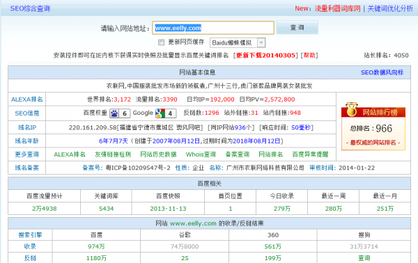Click today's indexed value 279万
The height and width of the screenshot is (263, 418).
click(x=281, y=209)
